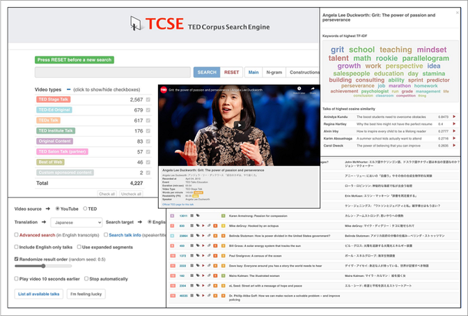Open Karim Abouelnaga's similar talk via red arrow
This screenshot has height=316, width=468.
coord(454,138)
